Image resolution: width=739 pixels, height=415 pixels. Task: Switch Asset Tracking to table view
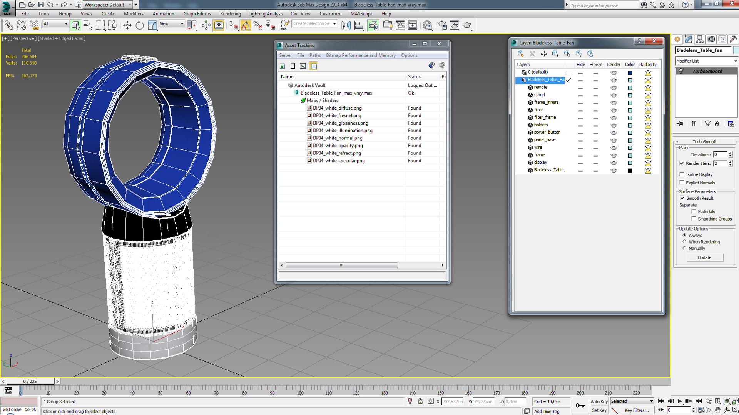pos(314,66)
